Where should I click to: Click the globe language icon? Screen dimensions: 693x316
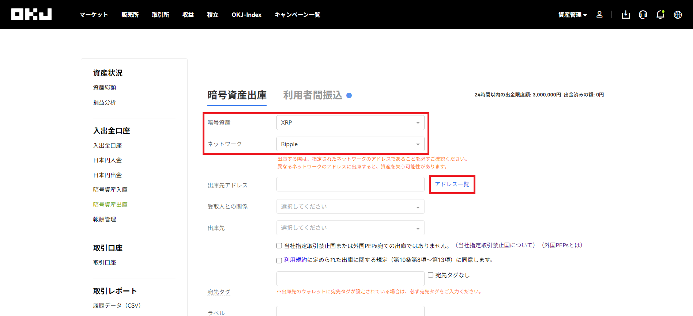(678, 15)
